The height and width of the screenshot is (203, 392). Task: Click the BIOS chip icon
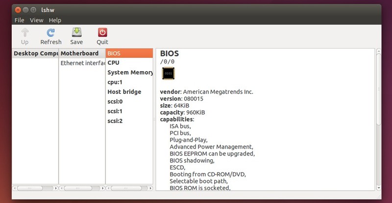[x=168, y=73]
